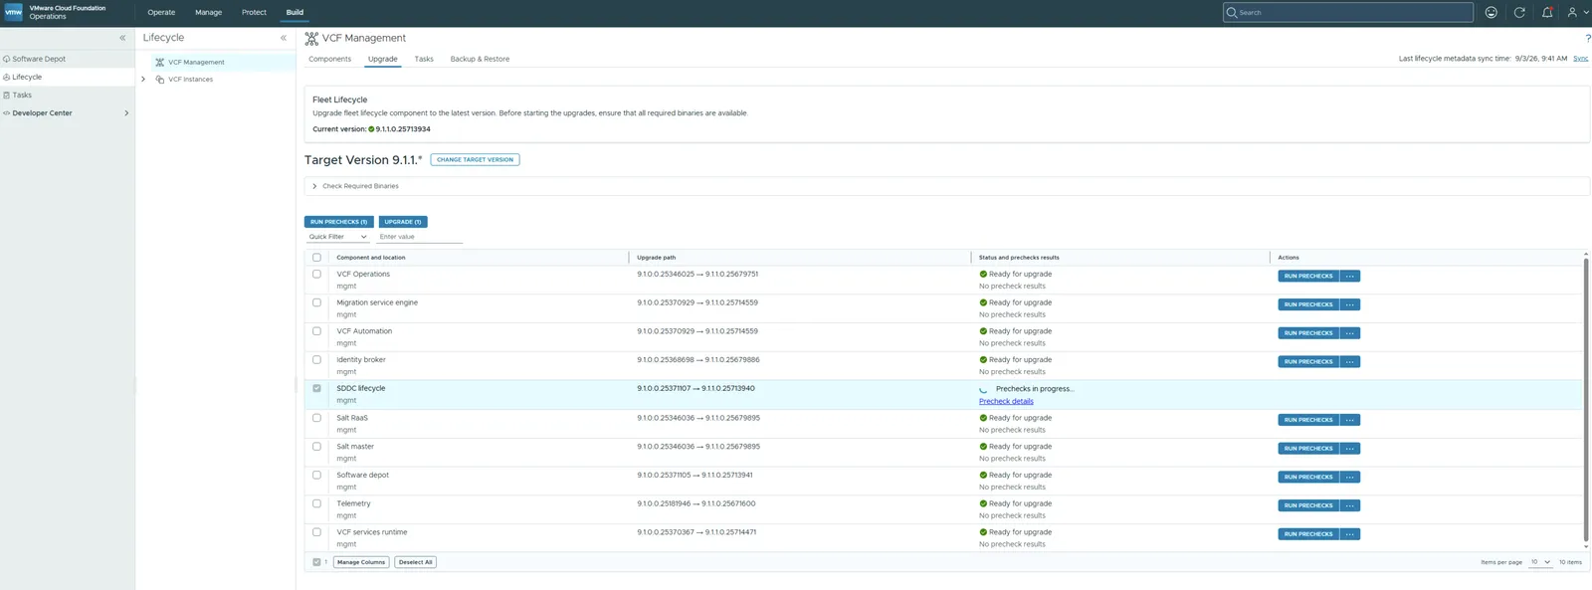Click the Manage Columns button
1592x590 pixels.
[361, 562]
